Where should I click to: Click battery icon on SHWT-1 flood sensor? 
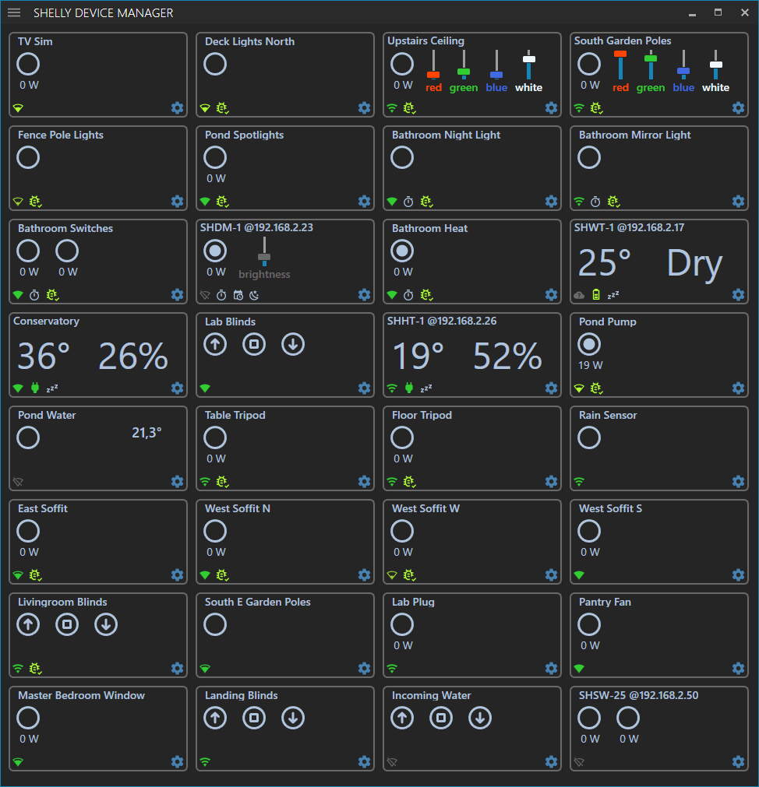click(x=597, y=295)
